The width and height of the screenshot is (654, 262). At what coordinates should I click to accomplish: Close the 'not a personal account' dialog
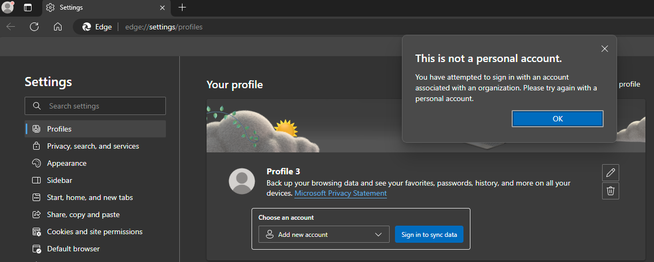pos(604,49)
